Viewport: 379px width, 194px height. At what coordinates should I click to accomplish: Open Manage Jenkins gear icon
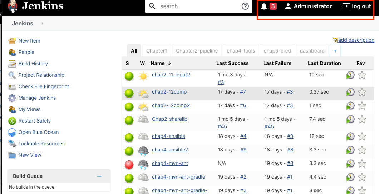(12, 98)
